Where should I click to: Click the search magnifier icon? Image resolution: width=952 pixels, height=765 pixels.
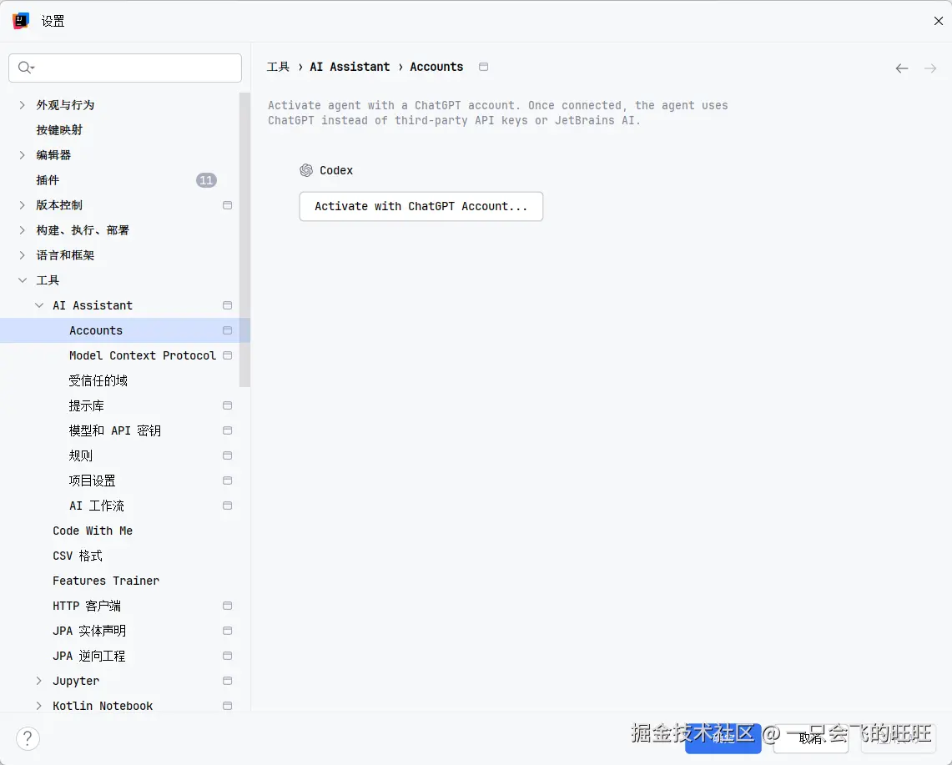[x=25, y=68]
